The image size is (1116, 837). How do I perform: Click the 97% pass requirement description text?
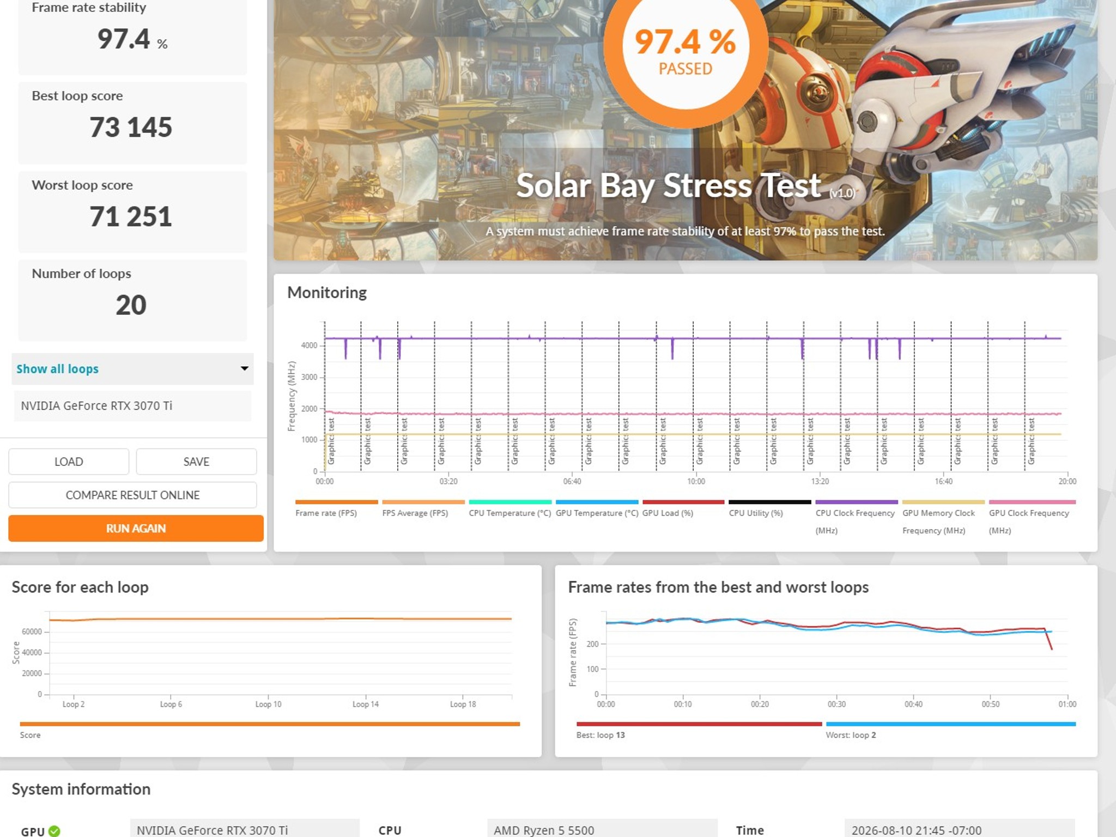click(x=685, y=231)
